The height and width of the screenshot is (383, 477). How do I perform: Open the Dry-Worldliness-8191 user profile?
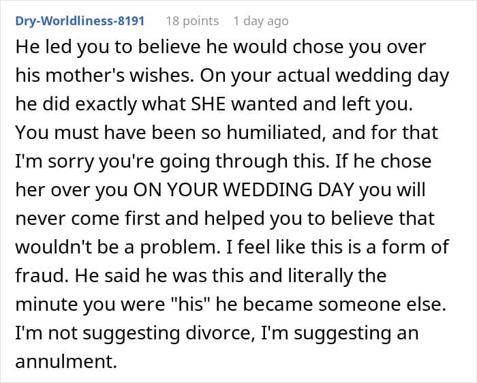tap(80, 21)
